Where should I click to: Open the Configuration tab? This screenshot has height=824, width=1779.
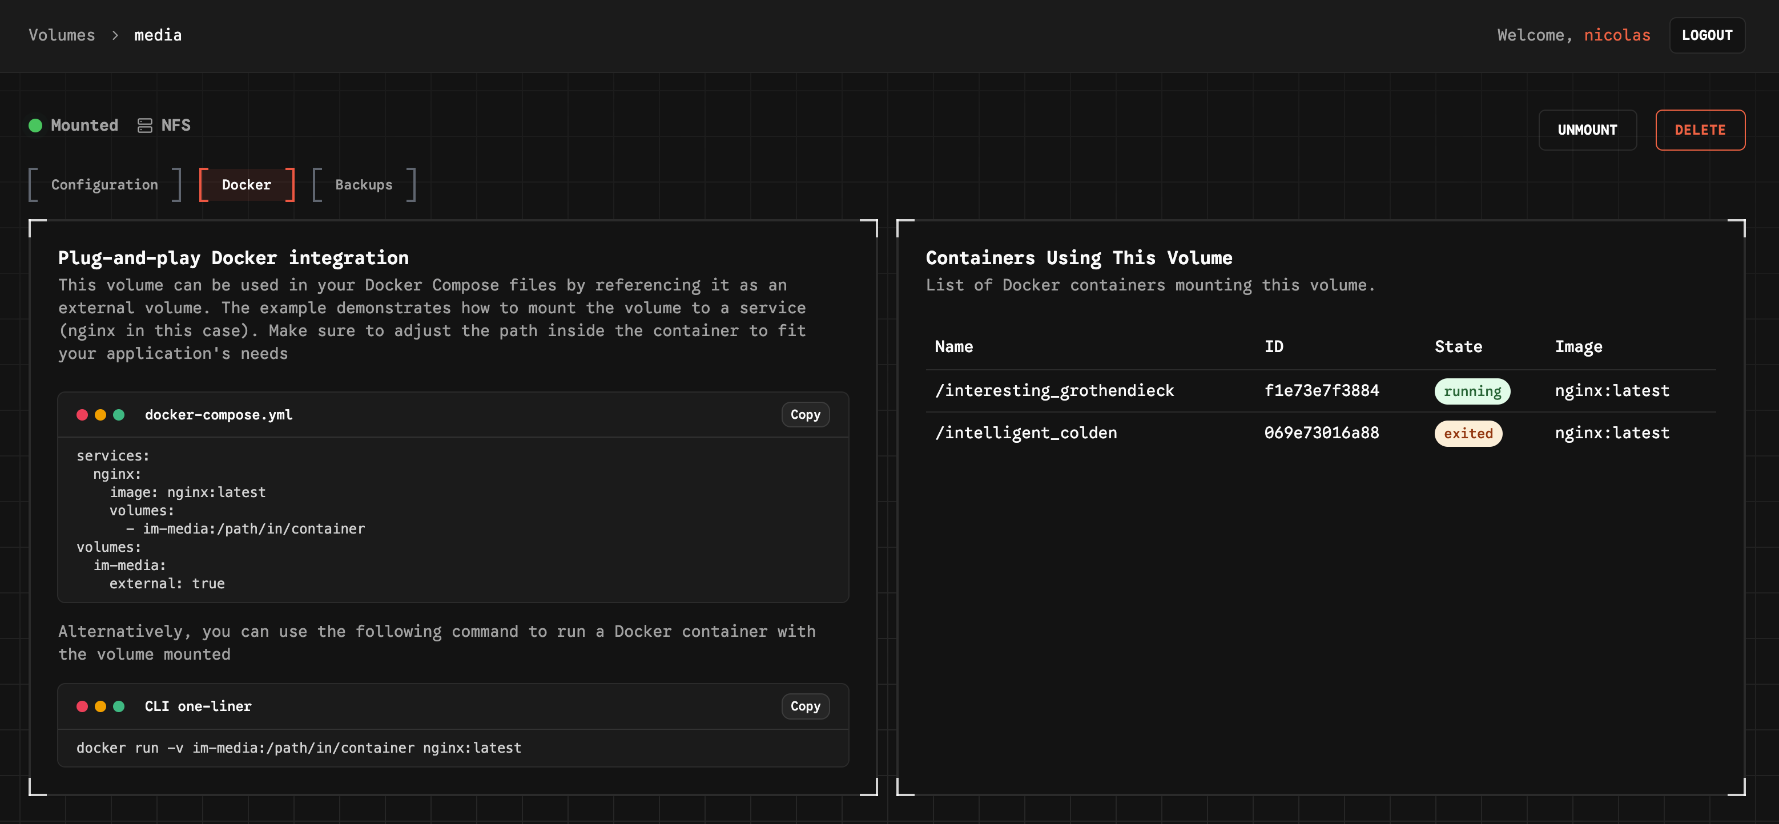click(x=104, y=185)
